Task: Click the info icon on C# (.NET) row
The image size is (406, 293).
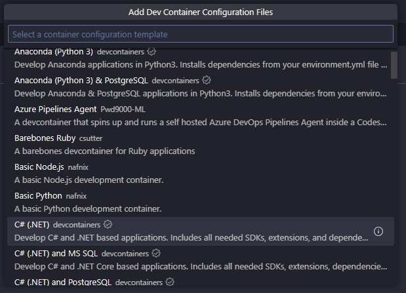Action: click(x=378, y=231)
